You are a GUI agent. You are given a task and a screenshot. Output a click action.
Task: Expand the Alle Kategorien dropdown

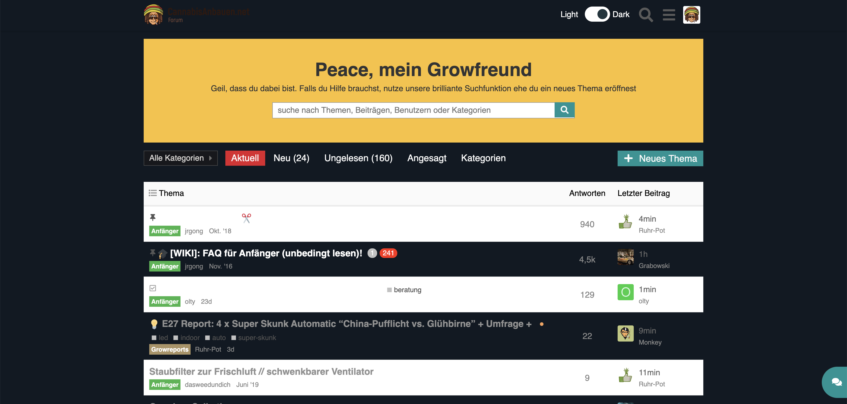tap(180, 158)
